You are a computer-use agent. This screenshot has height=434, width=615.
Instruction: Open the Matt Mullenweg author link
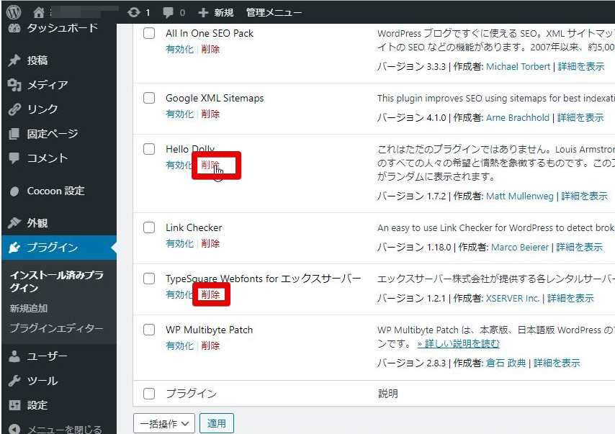click(520, 196)
